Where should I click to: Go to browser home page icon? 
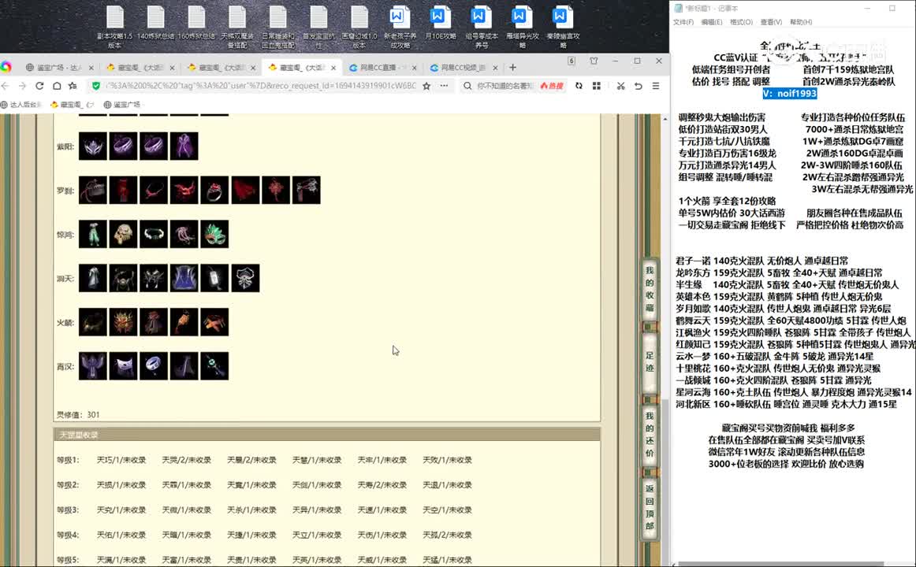point(57,86)
